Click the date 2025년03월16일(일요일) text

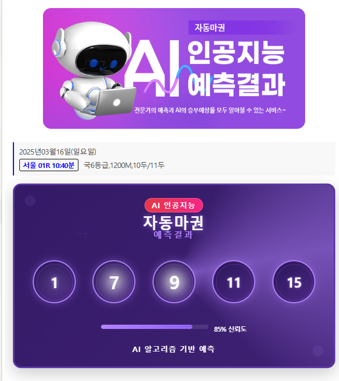point(57,152)
